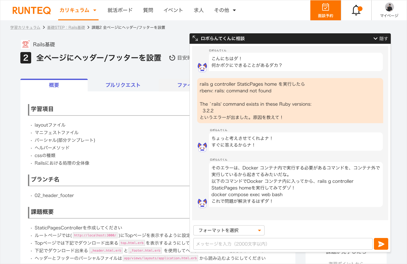Open the フォーマットを選択 dropdown
407x264 pixels.
[x=229, y=230]
